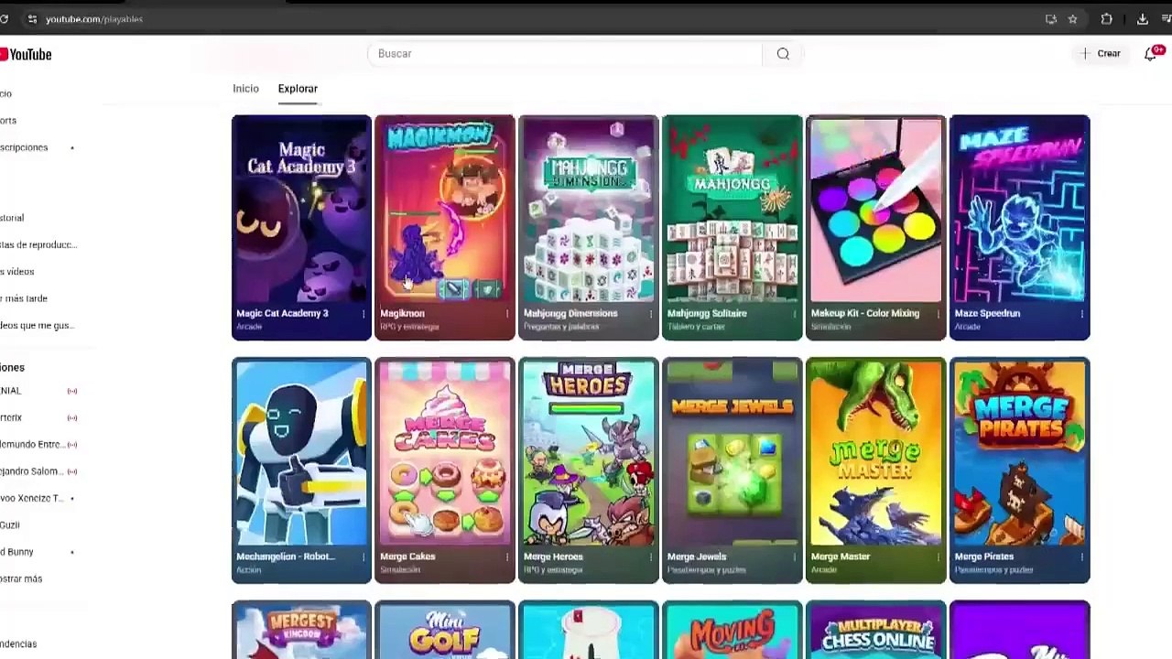Viewport: 1172px width, 659px height.
Task: Play the Merge Pirates thumbnail
Action: tap(1020, 452)
